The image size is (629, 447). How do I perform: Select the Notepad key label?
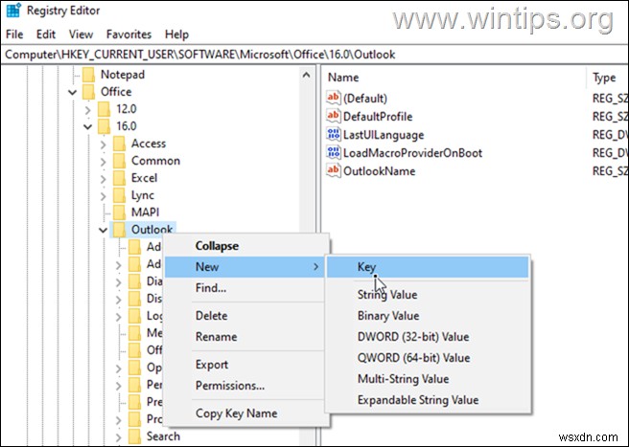123,75
